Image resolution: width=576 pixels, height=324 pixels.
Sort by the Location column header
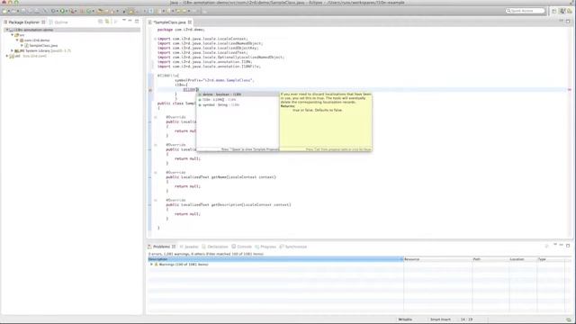pos(523,259)
